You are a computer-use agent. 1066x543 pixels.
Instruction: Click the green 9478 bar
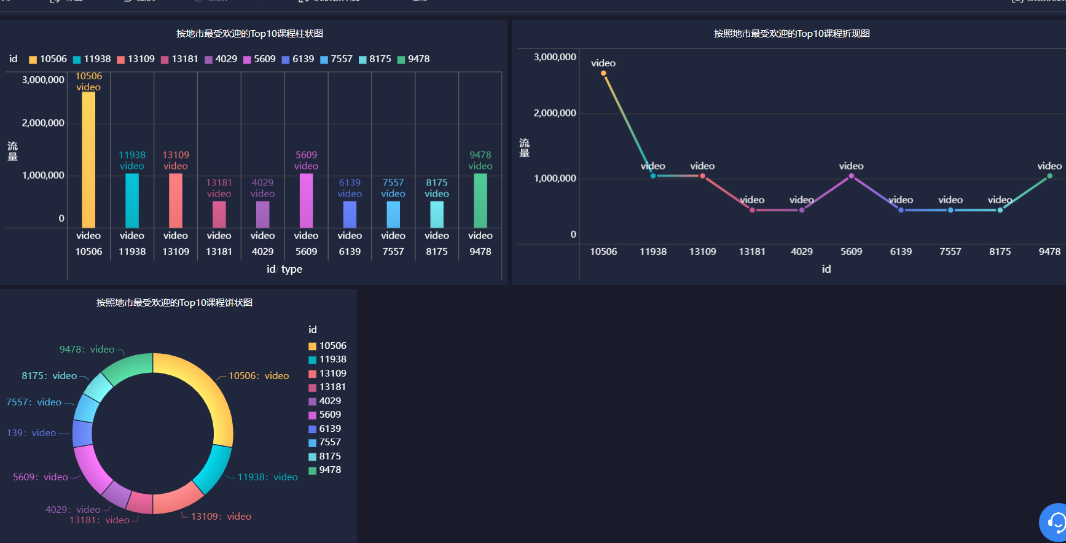pos(480,201)
